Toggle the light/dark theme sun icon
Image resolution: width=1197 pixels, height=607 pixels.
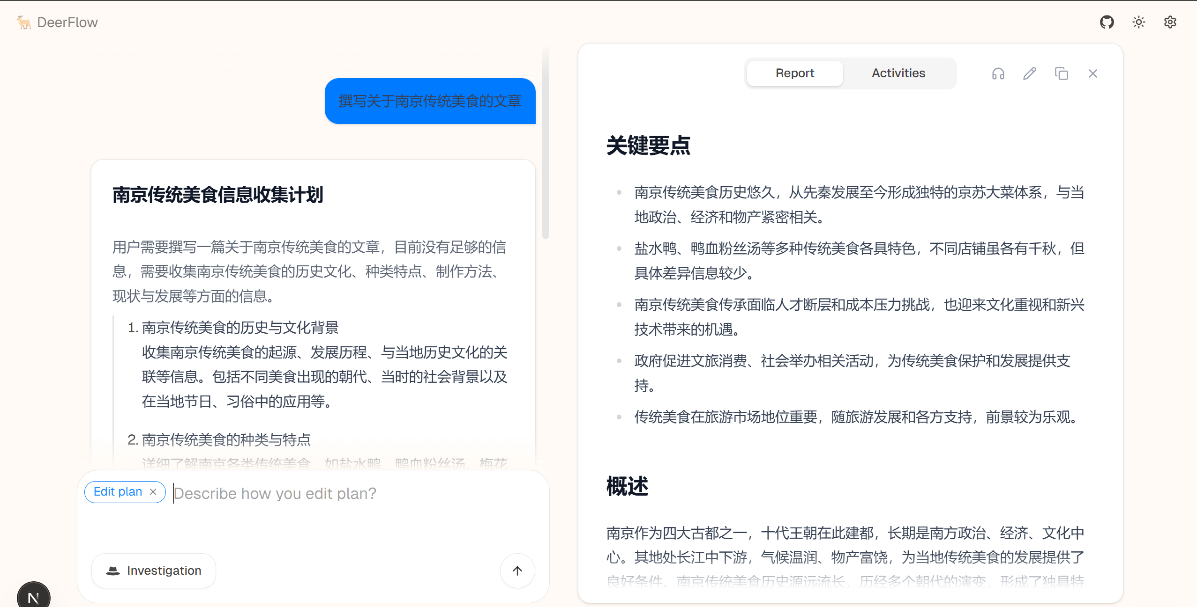tap(1138, 22)
